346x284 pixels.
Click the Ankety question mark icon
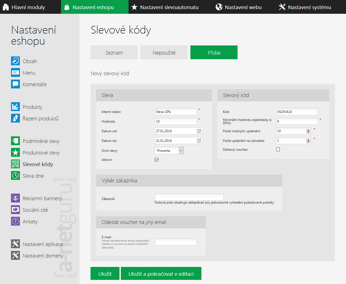coord(15,221)
